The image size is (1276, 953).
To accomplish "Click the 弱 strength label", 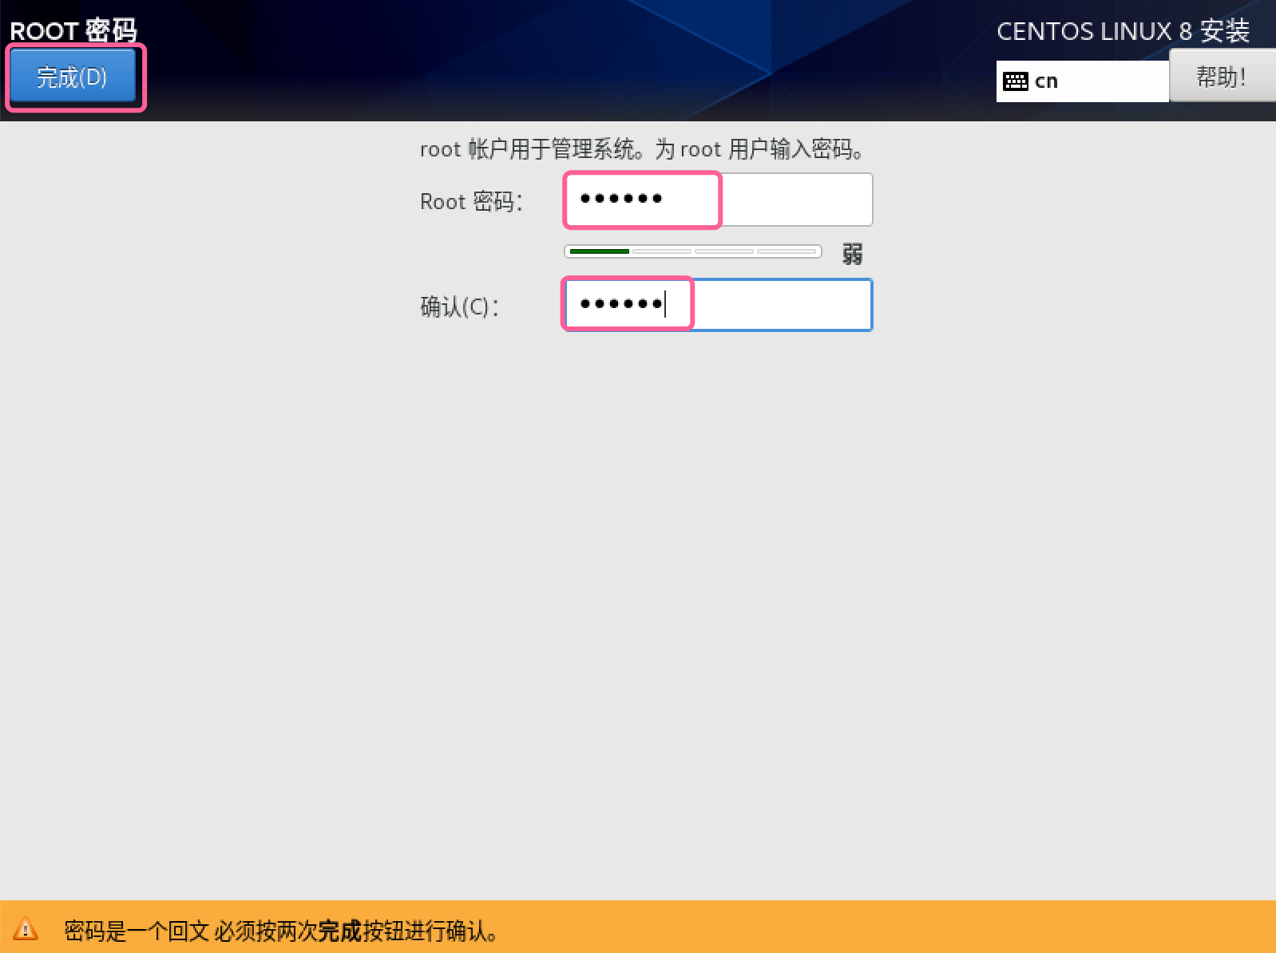I will 852,254.
